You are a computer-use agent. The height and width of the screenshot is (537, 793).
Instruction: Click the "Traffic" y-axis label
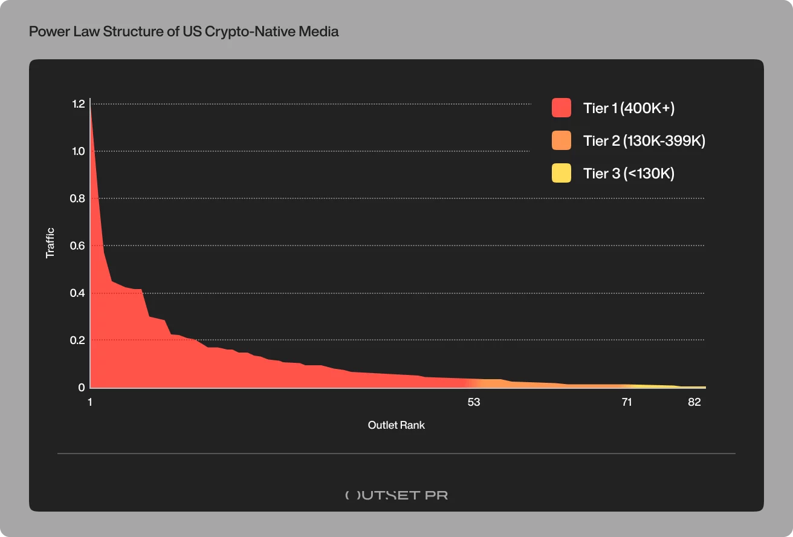click(x=50, y=242)
